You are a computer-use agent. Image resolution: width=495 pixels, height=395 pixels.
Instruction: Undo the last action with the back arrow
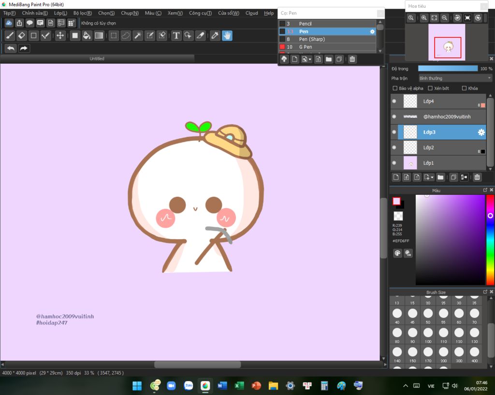point(11,48)
